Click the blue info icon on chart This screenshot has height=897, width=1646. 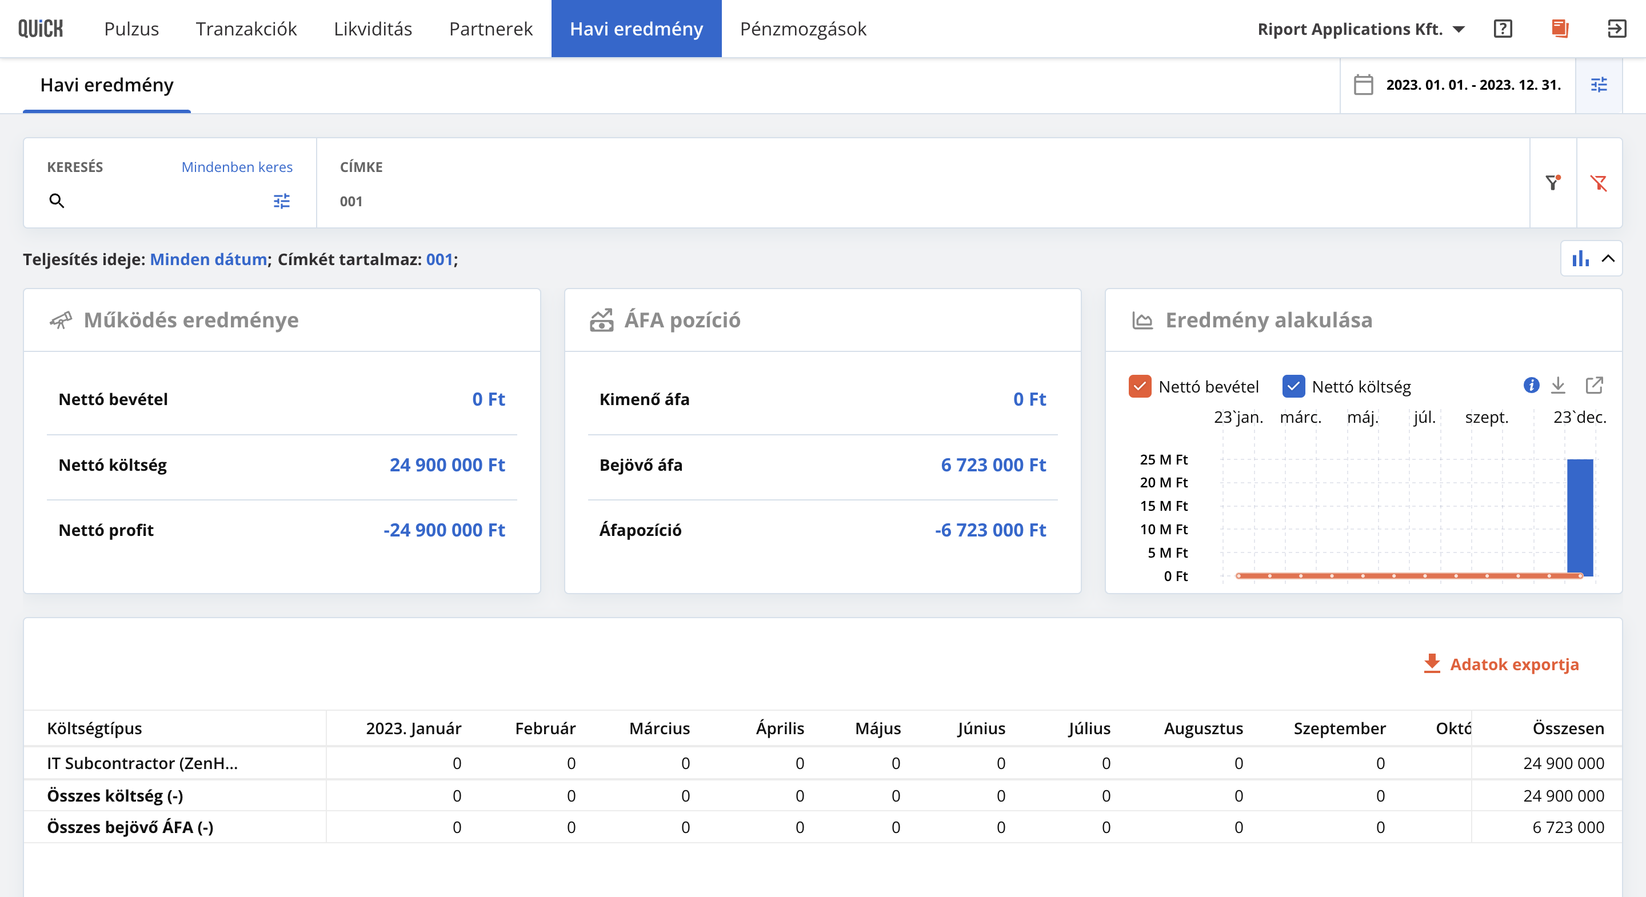pos(1531,385)
